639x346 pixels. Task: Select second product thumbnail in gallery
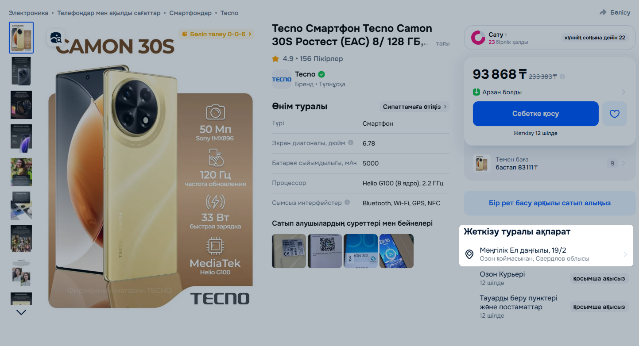tap(21, 71)
